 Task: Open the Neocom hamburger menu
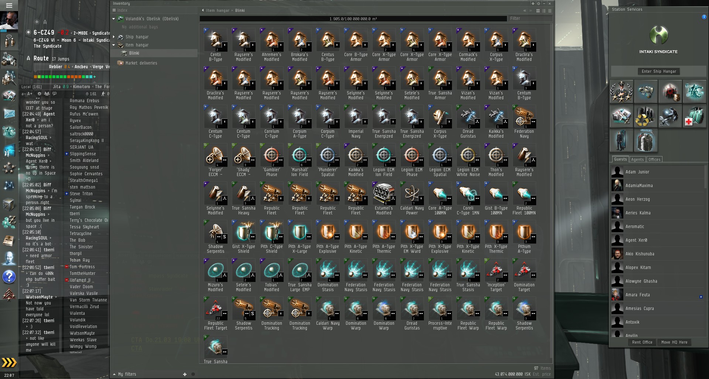point(9,5)
